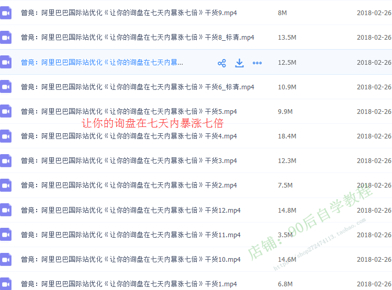
Task: Open the file named 干货2.mp4
Action: pyautogui.click(x=129, y=185)
